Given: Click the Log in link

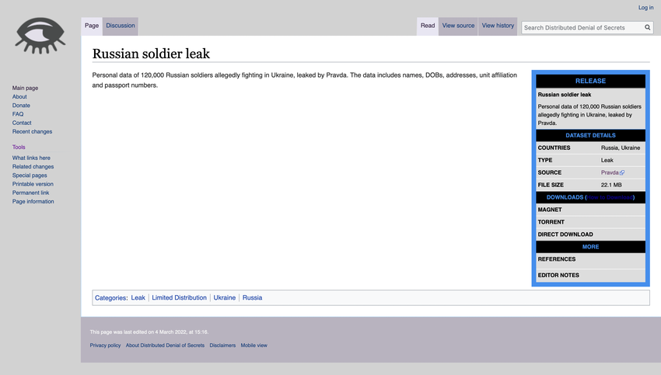Looking at the screenshot, I should click(645, 8).
